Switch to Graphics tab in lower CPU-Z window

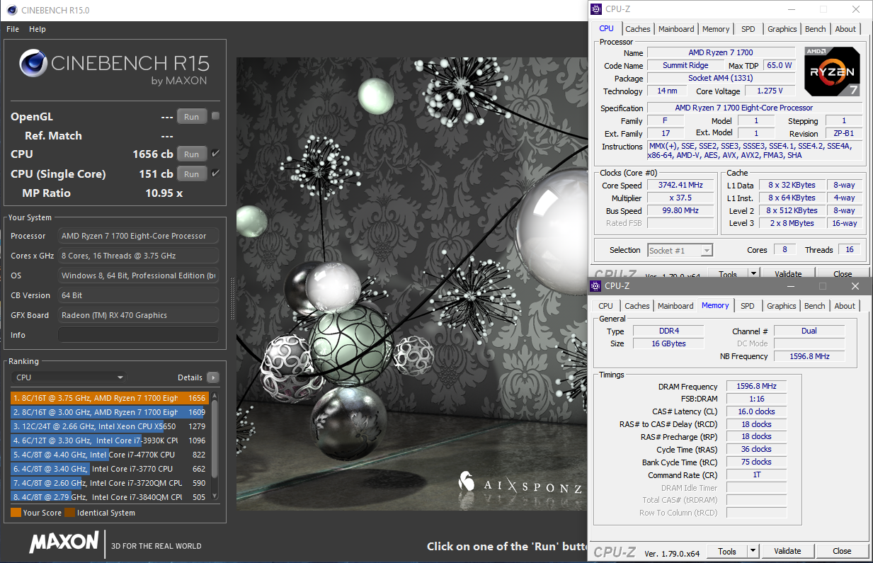[x=782, y=306]
